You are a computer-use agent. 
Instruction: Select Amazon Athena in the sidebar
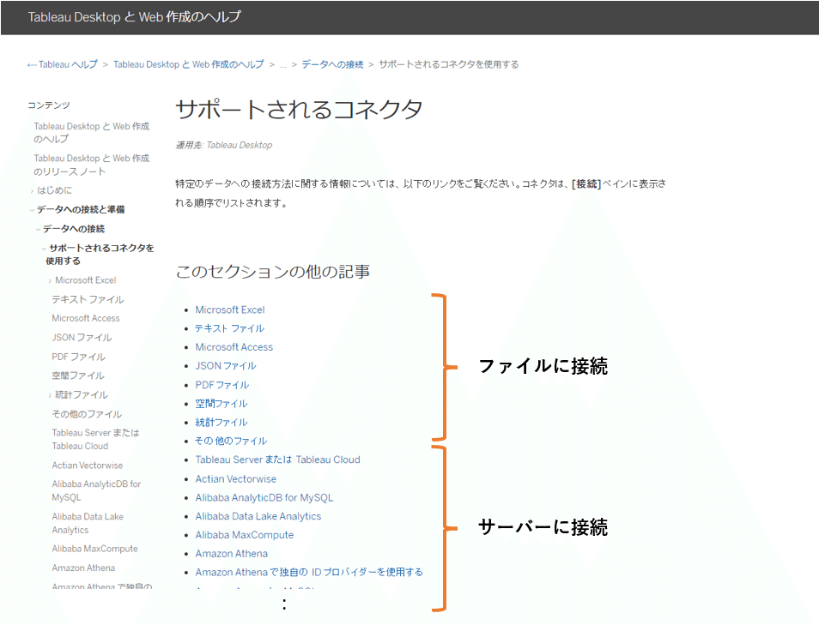[x=83, y=568]
